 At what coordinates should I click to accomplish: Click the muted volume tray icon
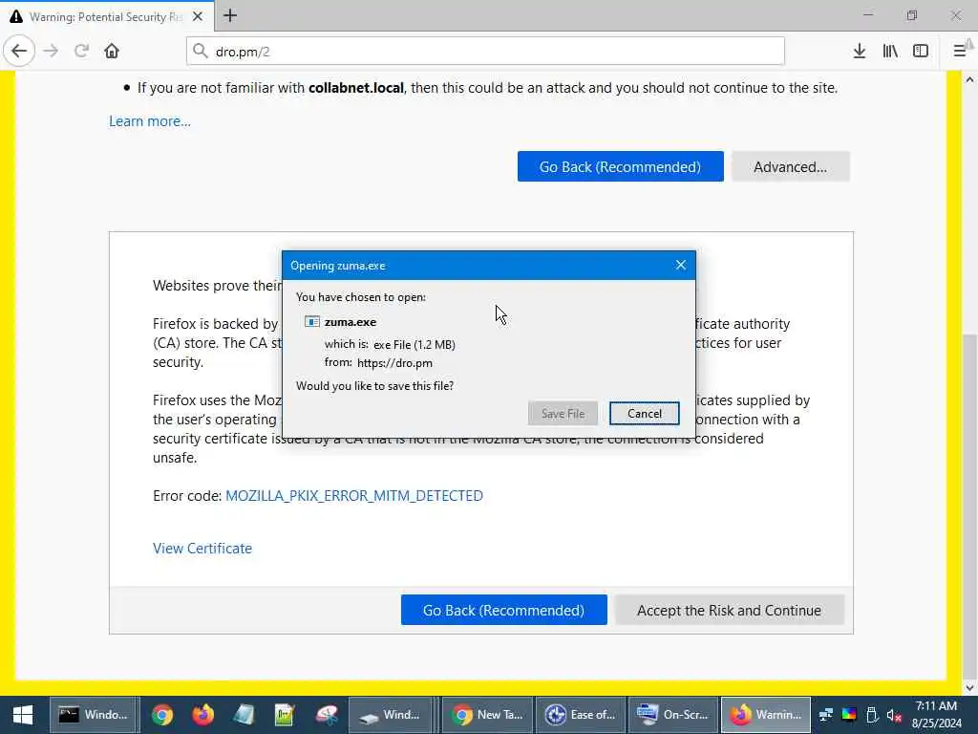click(x=894, y=715)
